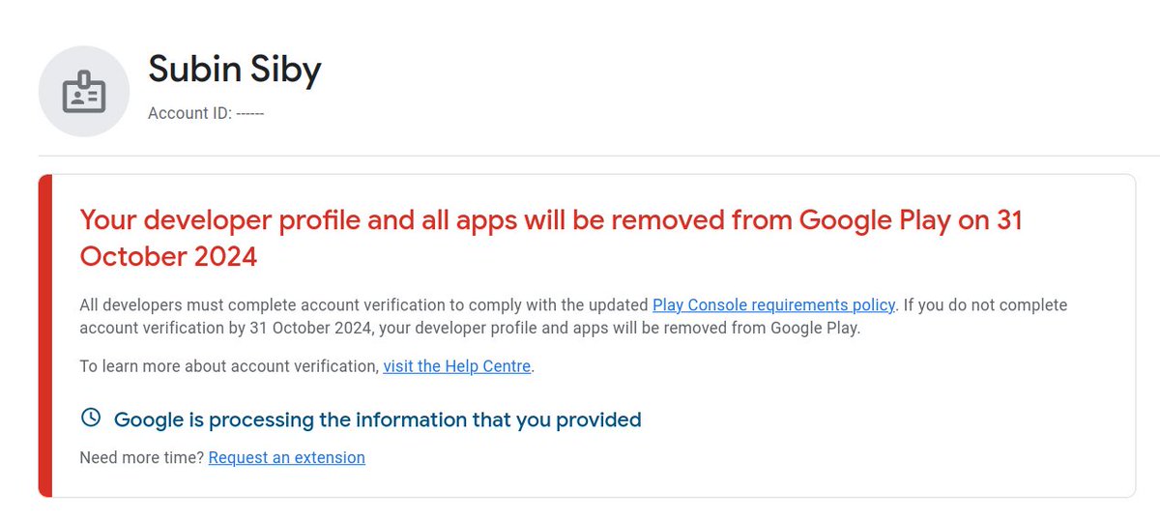Click the All developers must complete verification paragraph
Screen dimensions: 1160x519
point(573,316)
